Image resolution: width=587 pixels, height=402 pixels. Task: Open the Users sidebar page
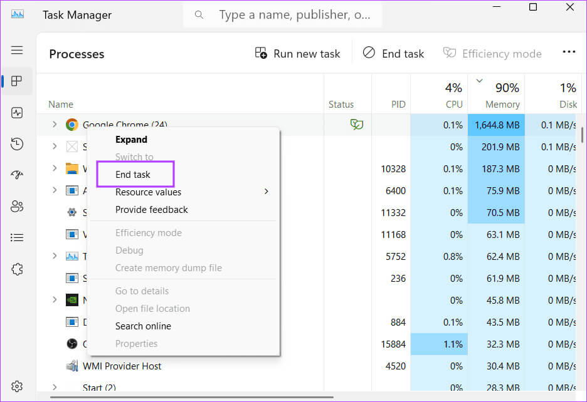coord(17,206)
